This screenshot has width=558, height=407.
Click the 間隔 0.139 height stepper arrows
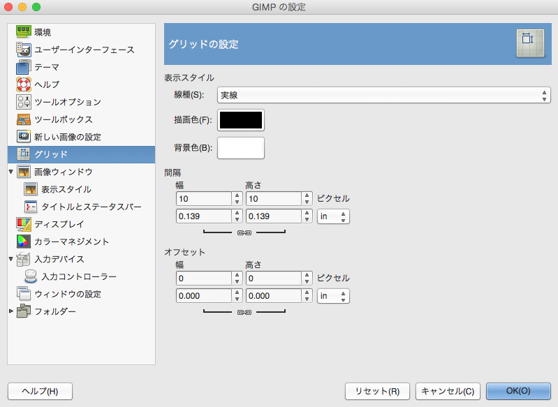click(x=307, y=216)
